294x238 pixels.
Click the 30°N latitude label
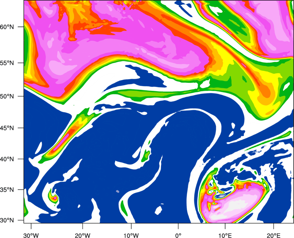7,220
